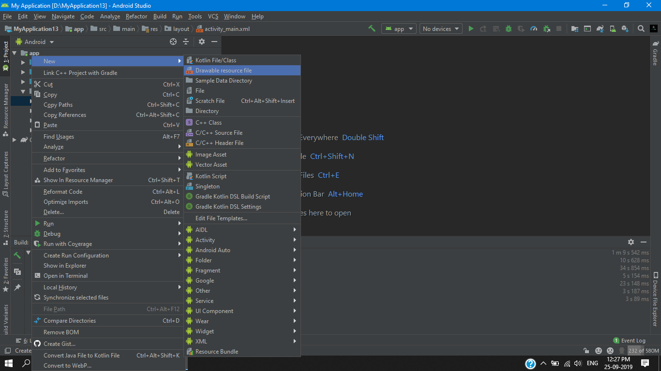Screen dimensions: 661x371
Task: Collapse the app module tree node
Action: tap(15, 53)
